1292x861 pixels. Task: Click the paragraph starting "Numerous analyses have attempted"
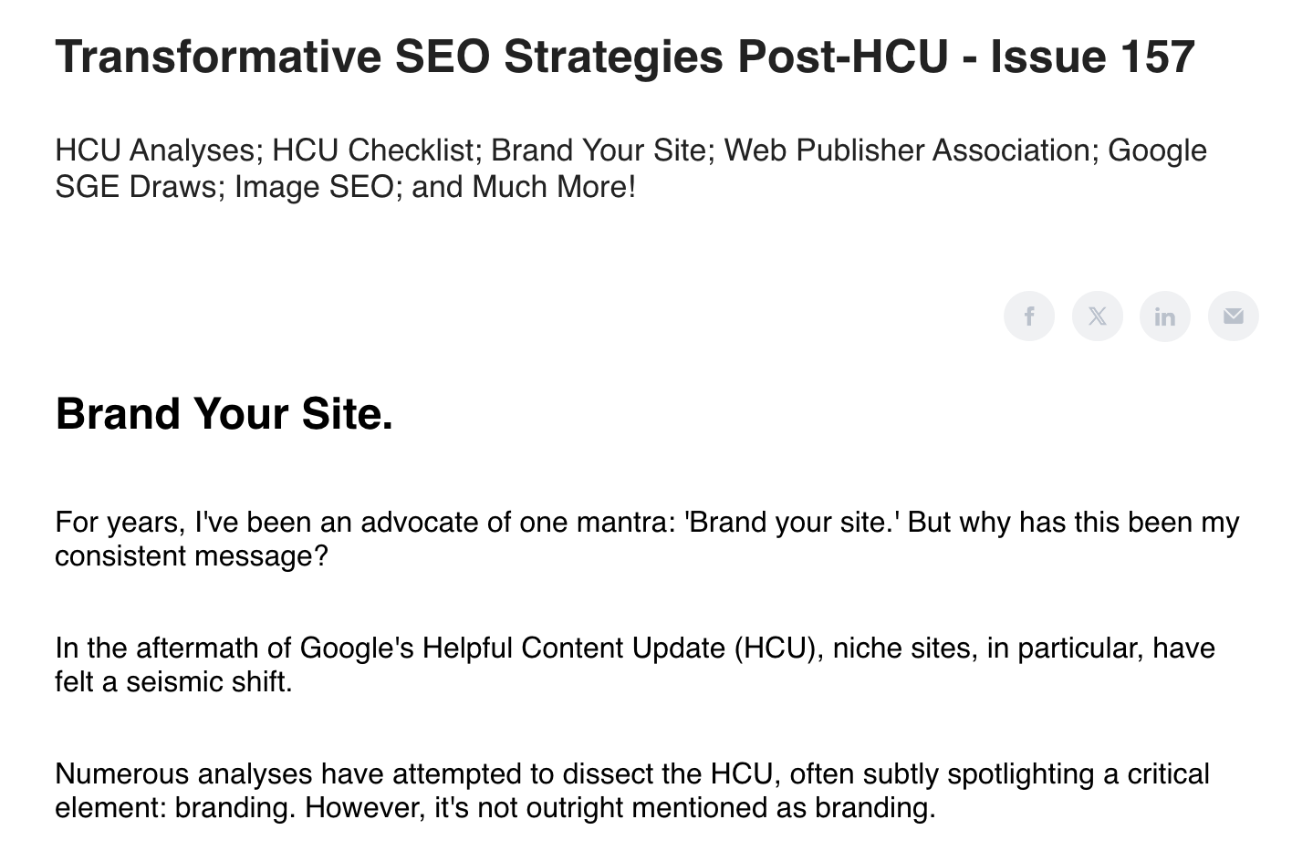[632, 791]
